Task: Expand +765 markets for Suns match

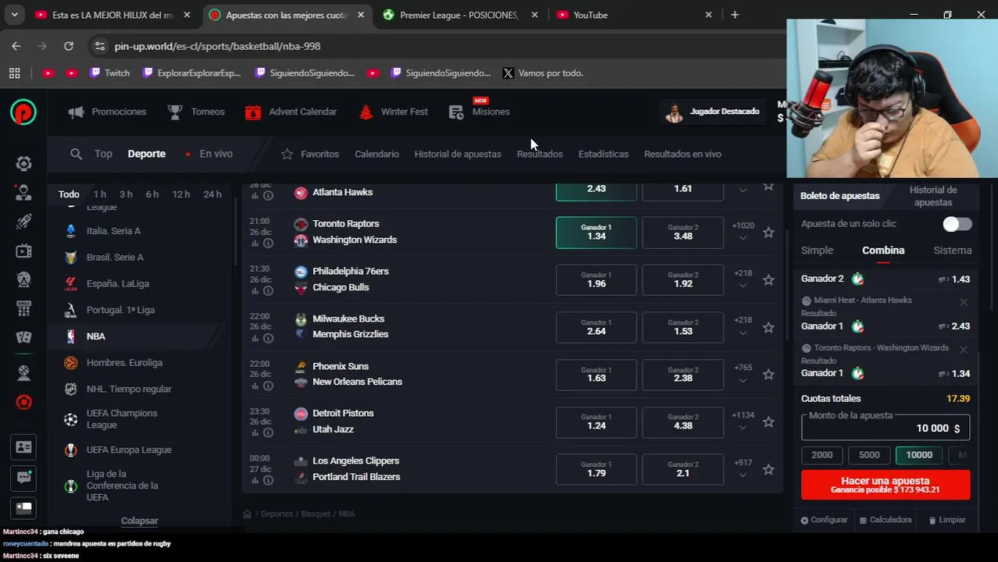Action: [x=743, y=374]
